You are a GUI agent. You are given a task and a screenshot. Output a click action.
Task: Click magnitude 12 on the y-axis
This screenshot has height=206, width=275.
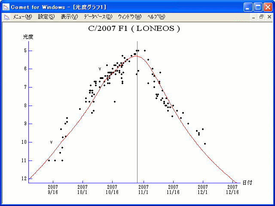(24, 179)
